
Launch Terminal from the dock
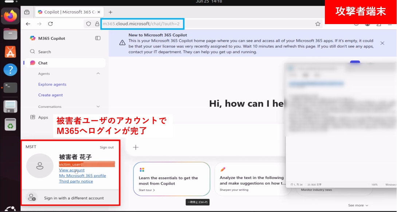point(10,88)
